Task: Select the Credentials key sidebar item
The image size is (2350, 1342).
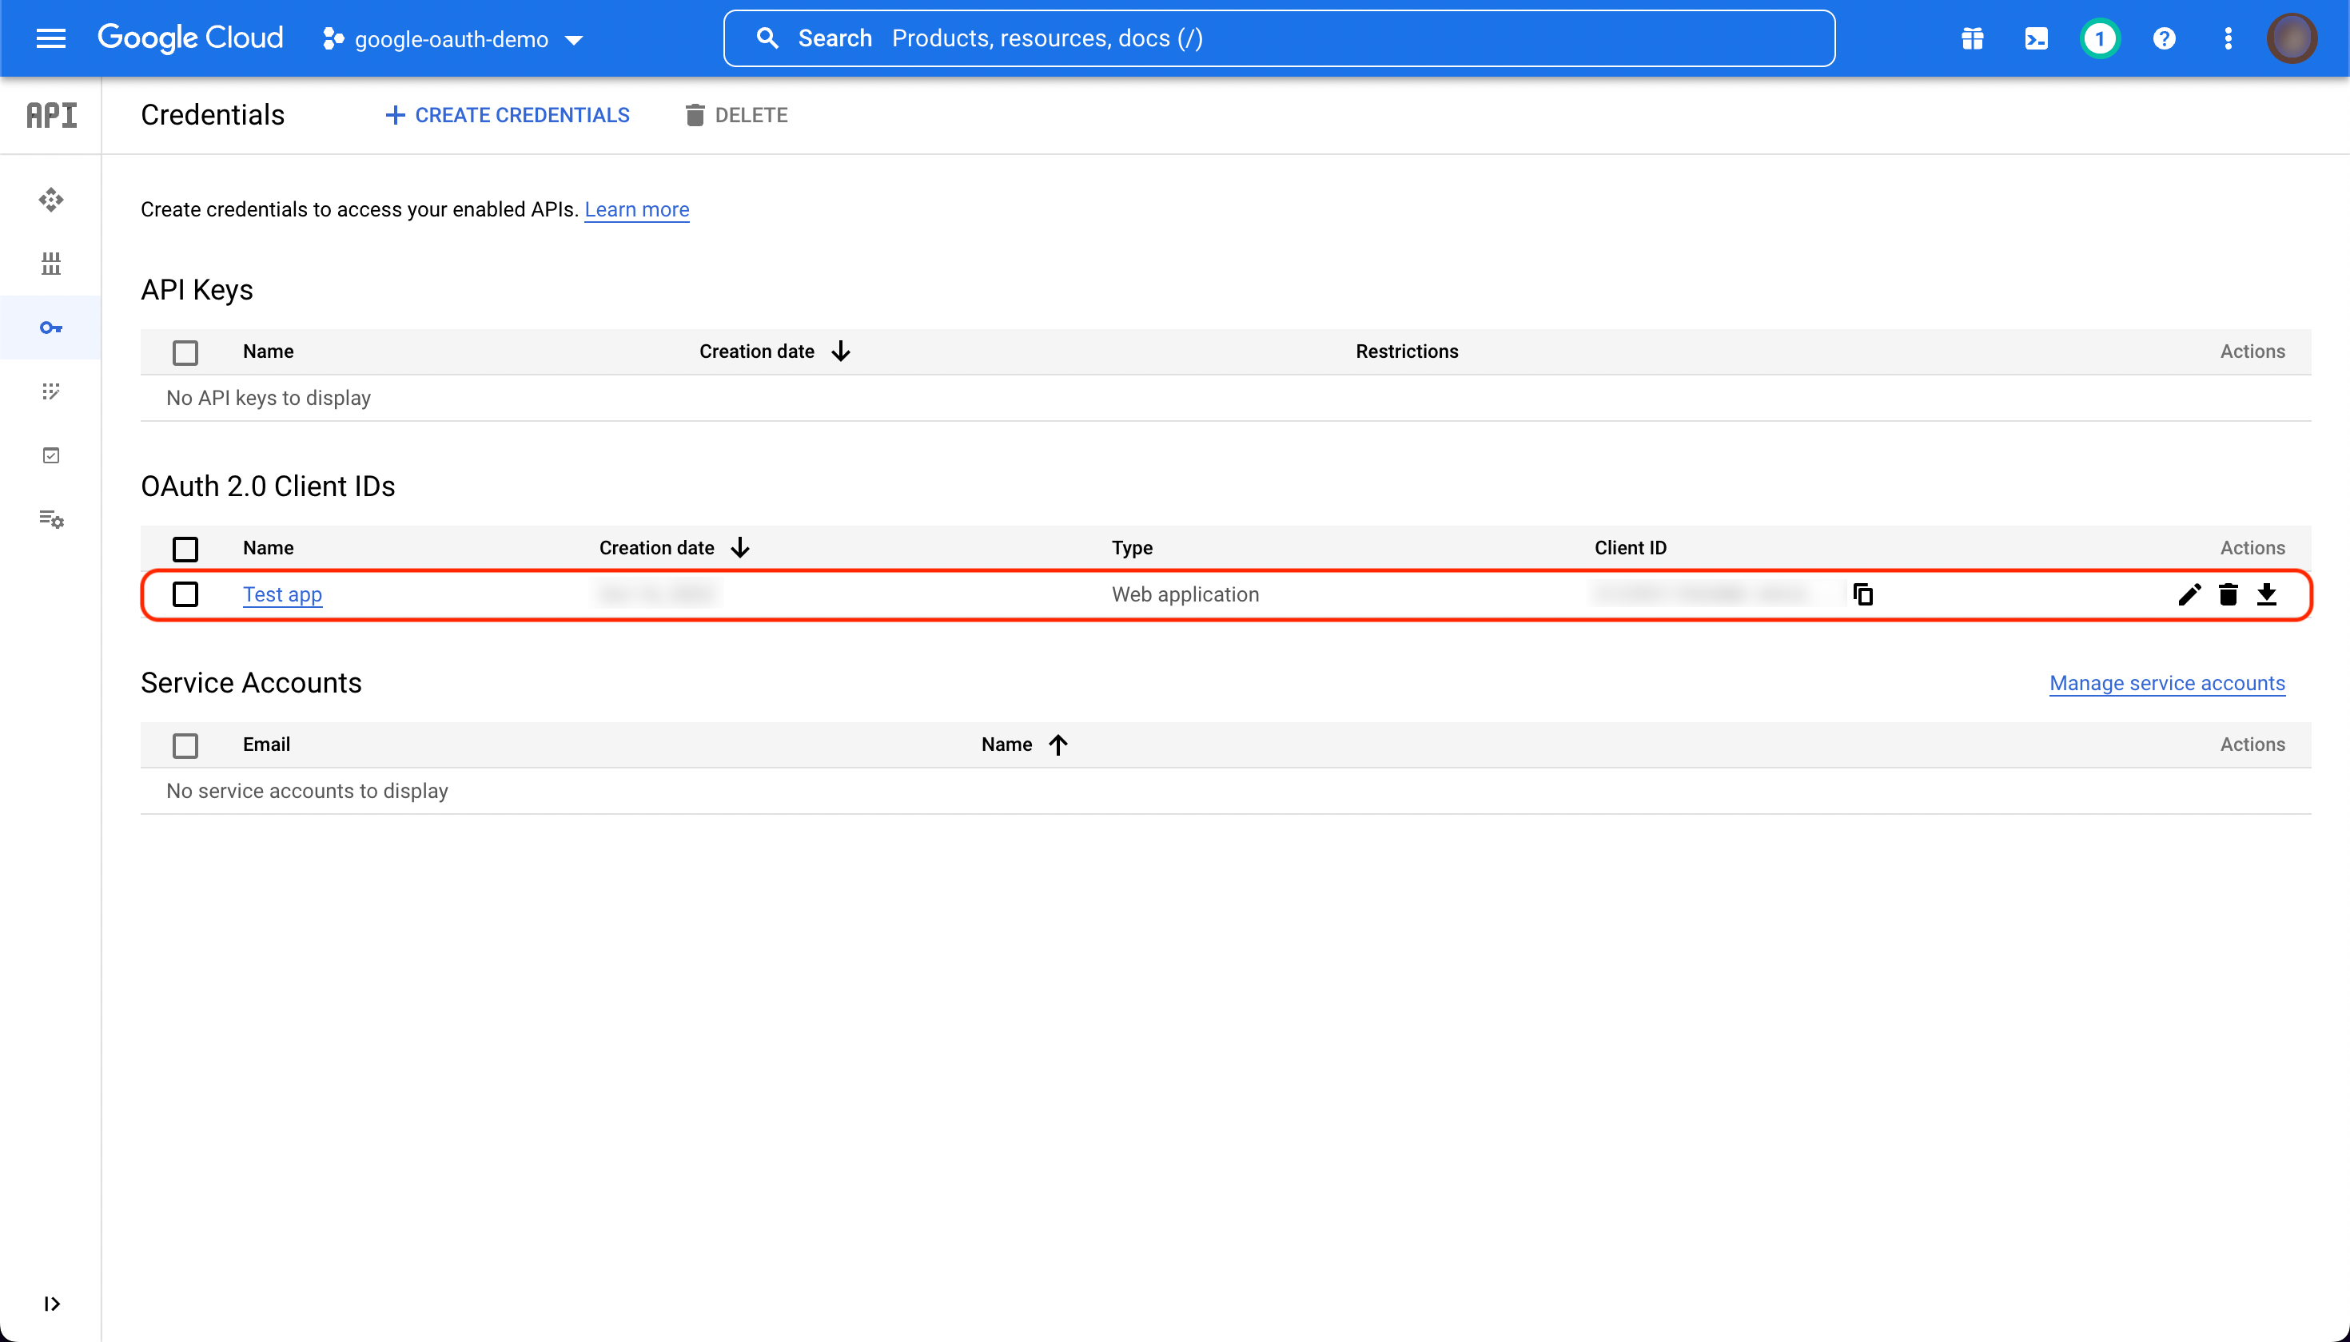Action: pyautogui.click(x=50, y=328)
